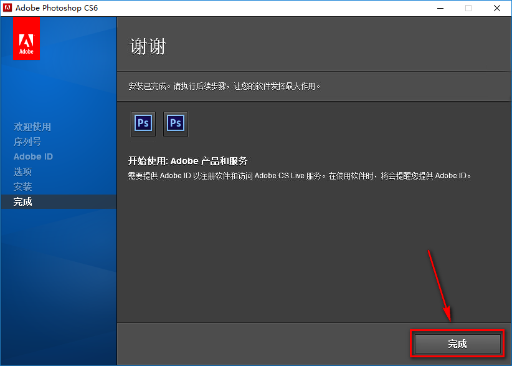
Task: Select the highlighted 完成 sidebar step
Action: [x=22, y=201]
